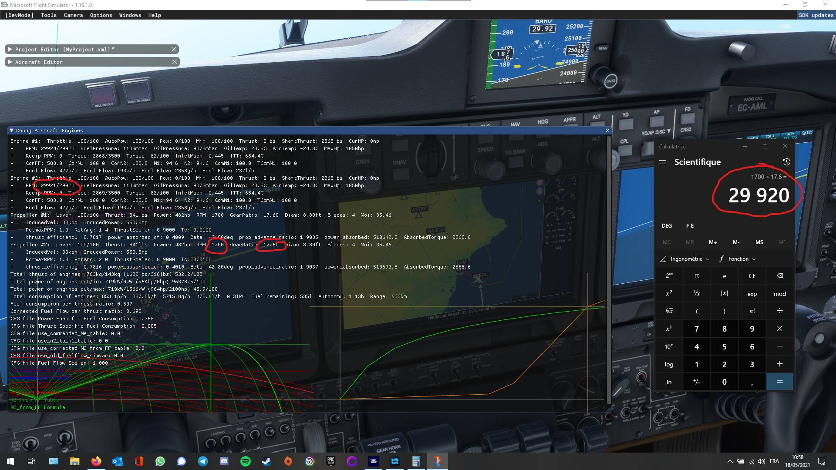Viewport: 836px width, 470px height.
Task: Open Spotify from the taskbar
Action: pos(246,461)
